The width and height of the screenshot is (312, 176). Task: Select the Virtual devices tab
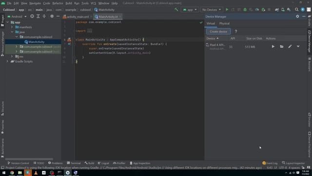211,23
